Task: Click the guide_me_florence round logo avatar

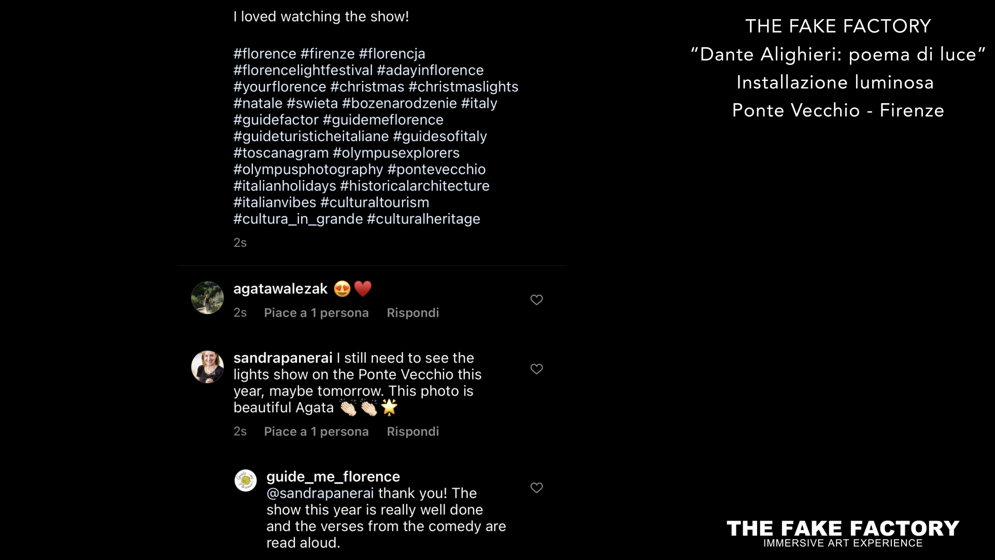Action: pyautogui.click(x=246, y=481)
